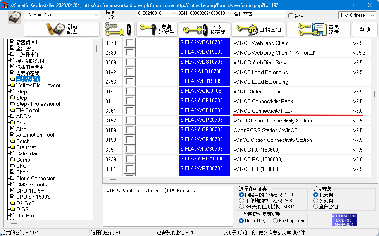Select the CPU S7-1500S tree item
Screen dimensions: 379x236
click(x=33, y=197)
